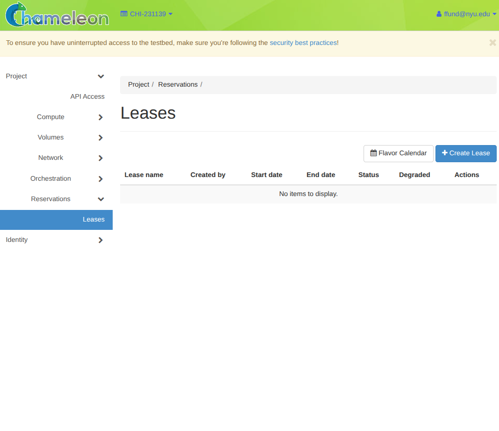Expand the Identity section chevron
499x431 pixels.
point(101,240)
